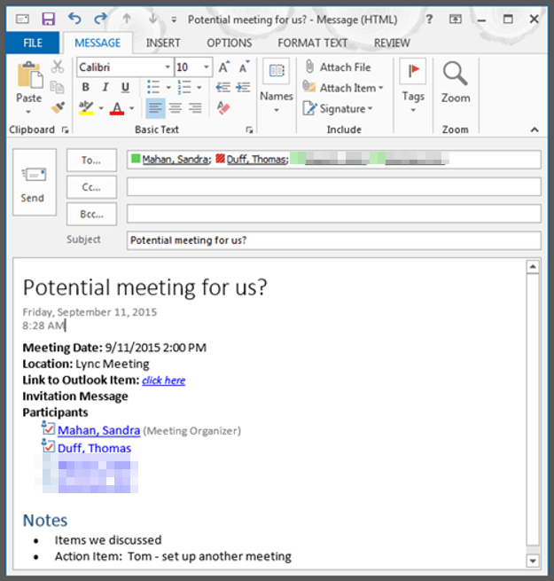This screenshot has height=581, width=554.
Task: Click the Cc... button
Action: (x=91, y=187)
